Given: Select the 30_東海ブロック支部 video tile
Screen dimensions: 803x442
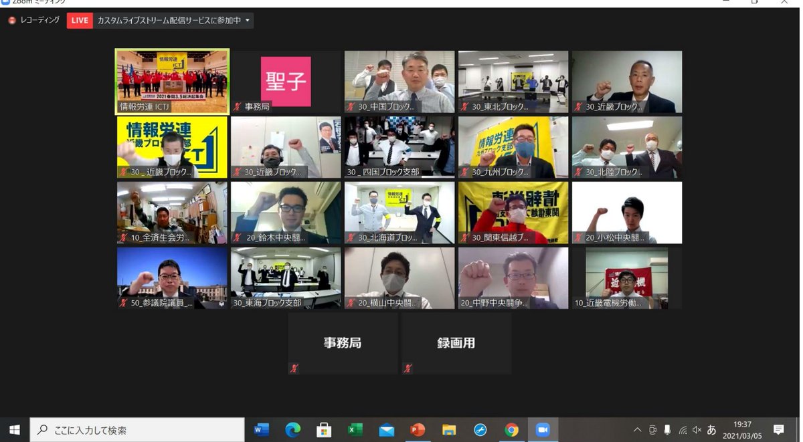Looking at the screenshot, I should [286, 278].
